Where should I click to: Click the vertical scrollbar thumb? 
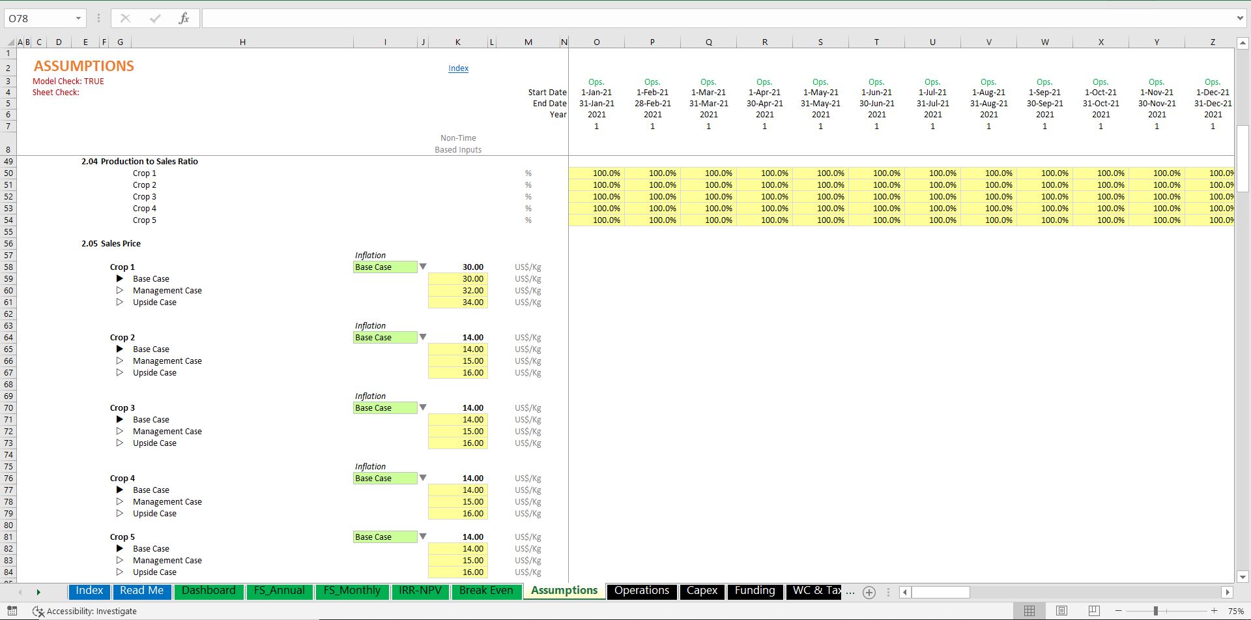[x=1243, y=158]
